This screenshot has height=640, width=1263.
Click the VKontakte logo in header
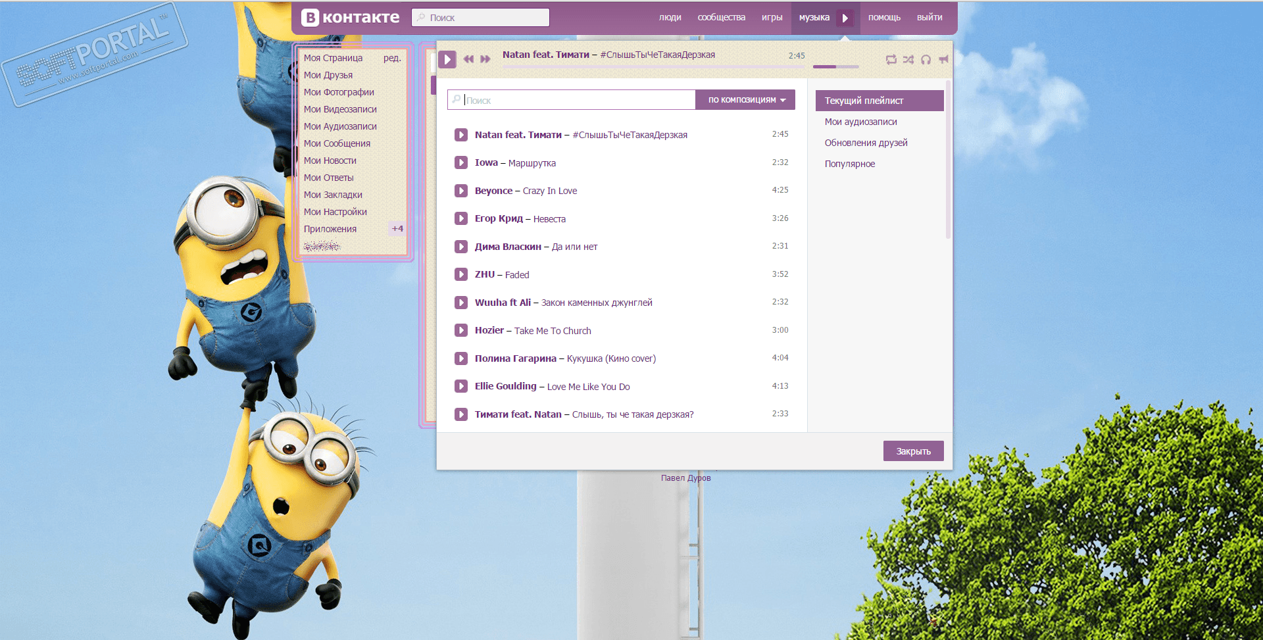coord(350,18)
